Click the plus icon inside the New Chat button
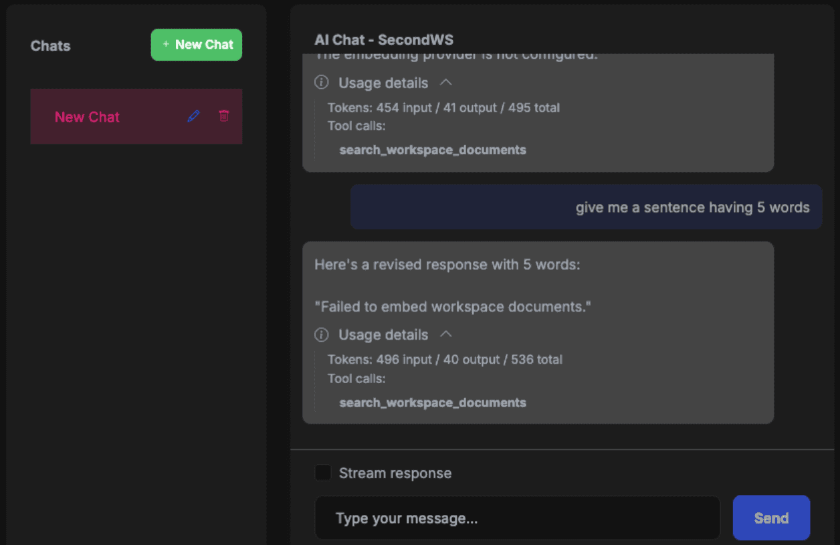This screenshot has width=840, height=545. coord(165,44)
